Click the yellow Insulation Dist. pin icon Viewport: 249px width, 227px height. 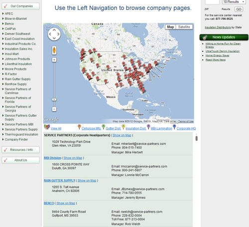pos(124,127)
